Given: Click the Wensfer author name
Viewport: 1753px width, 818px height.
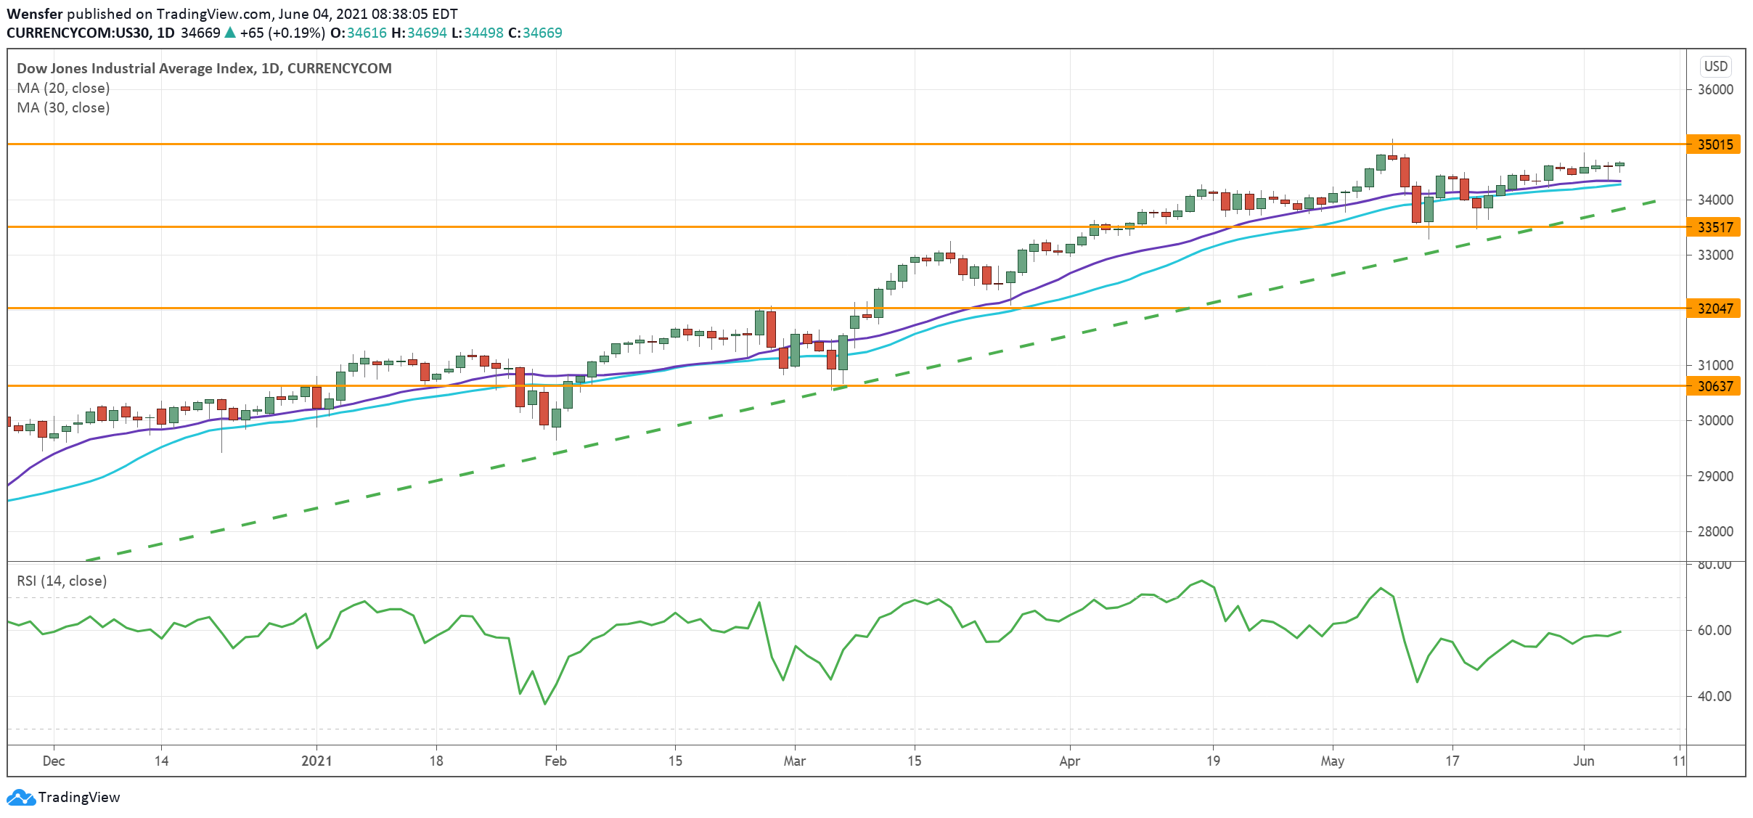Looking at the screenshot, I should click(34, 14).
